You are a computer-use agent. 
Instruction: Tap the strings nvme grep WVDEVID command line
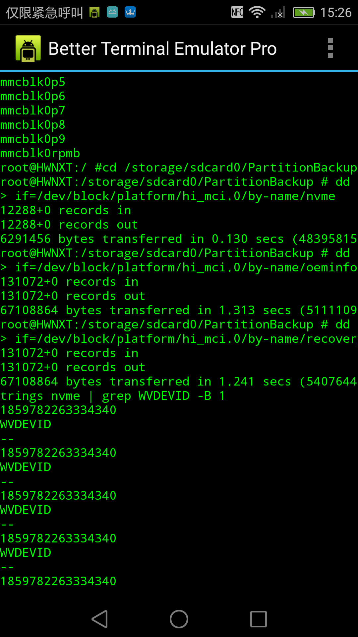(113, 396)
